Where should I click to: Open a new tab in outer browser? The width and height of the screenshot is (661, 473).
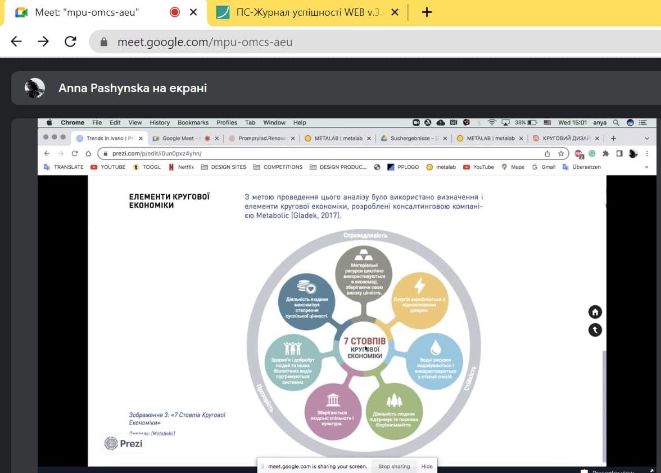click(427, 12)
